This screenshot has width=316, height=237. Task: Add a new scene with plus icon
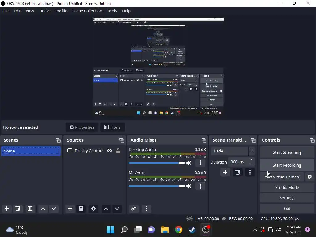(7, 209)
